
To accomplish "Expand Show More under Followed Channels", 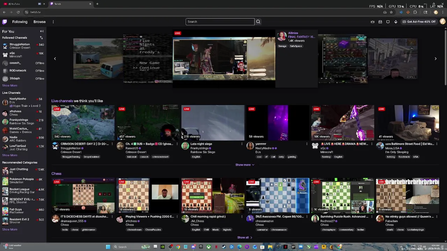I will [x=10, y=85].
